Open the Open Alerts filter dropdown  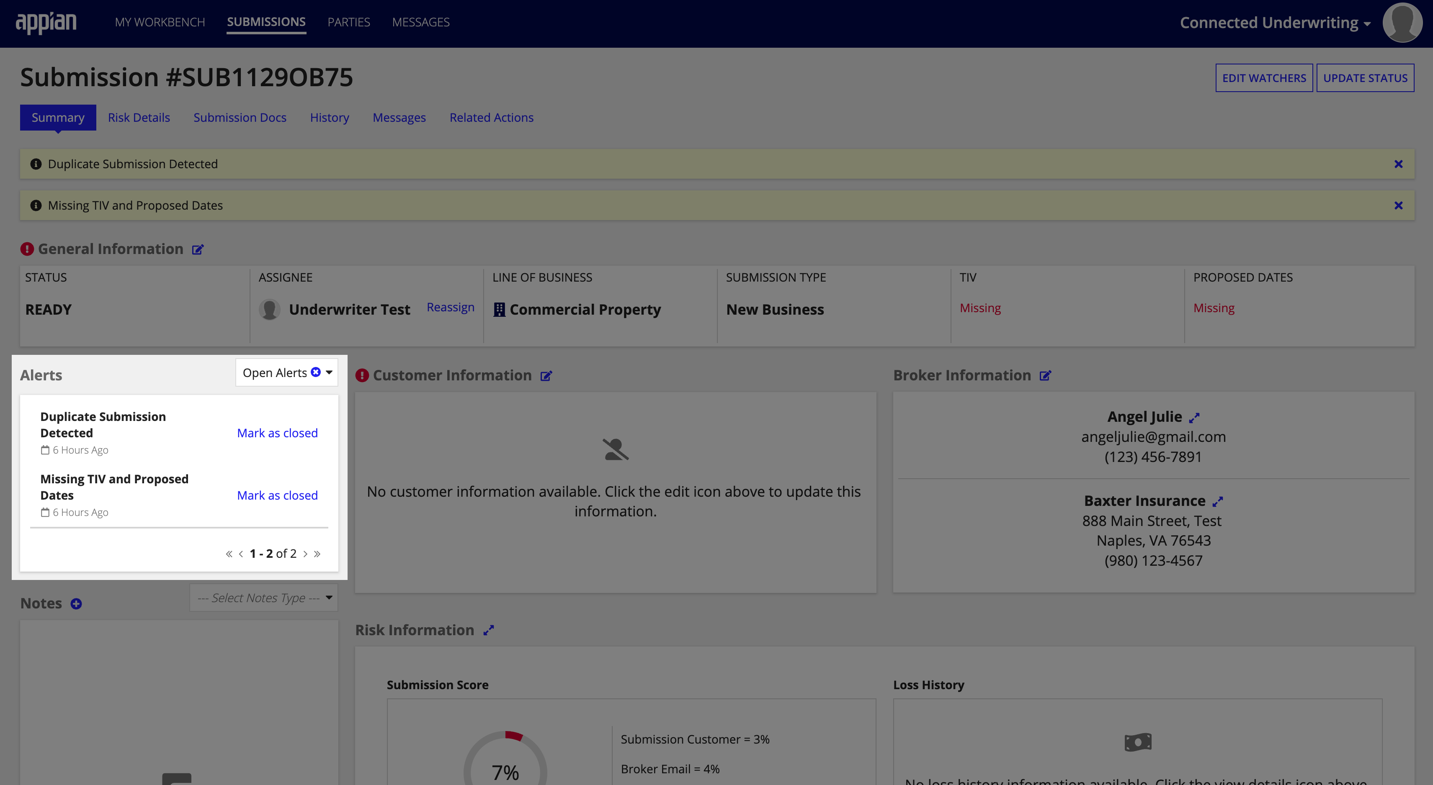coord(286,372)
